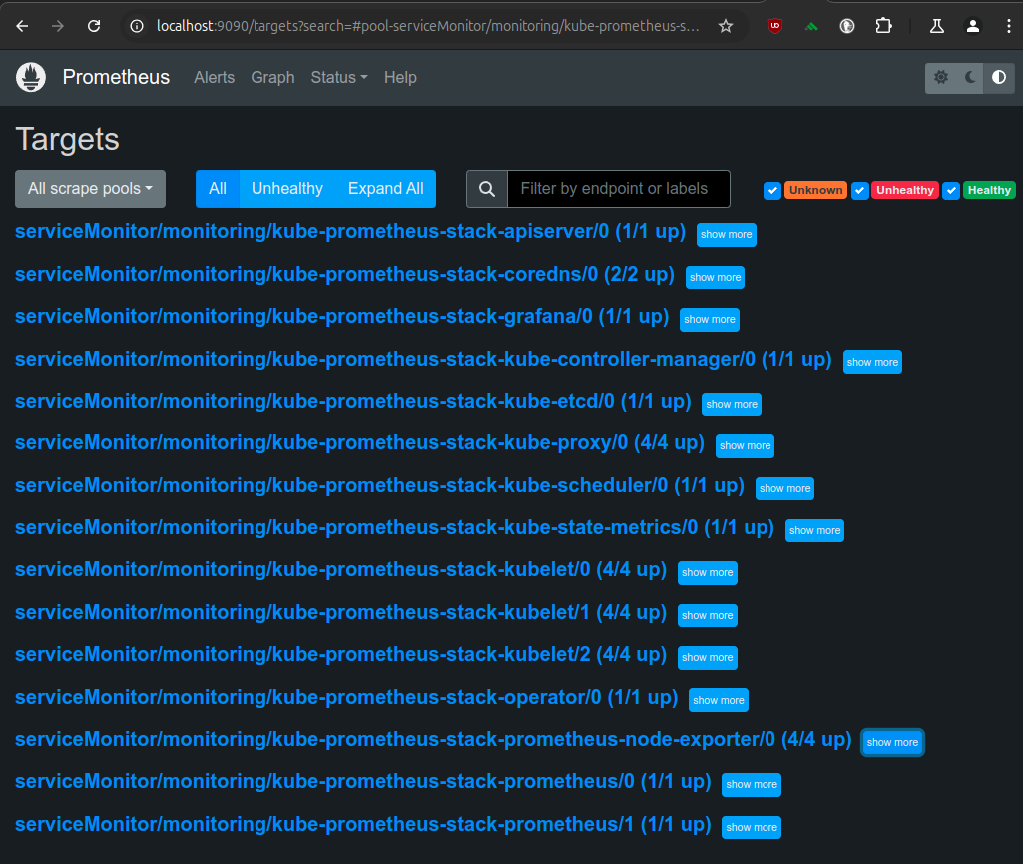The width and height of the screenshot is (1023, 864).
Task: Open the browser profile avatar
Action: [973, 26]
